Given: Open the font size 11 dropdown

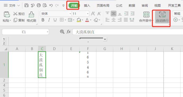Looking at the screenshot, I should pos(88,14).
